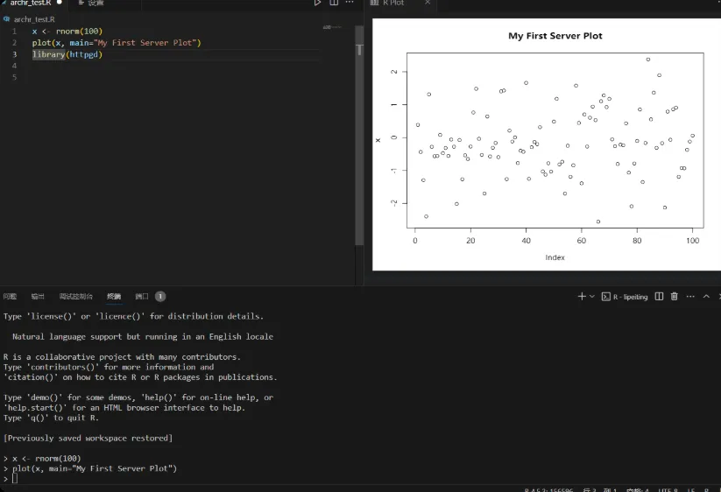
Task: Click the UTF-8 encoding status item
Action: tap(668, 490)
